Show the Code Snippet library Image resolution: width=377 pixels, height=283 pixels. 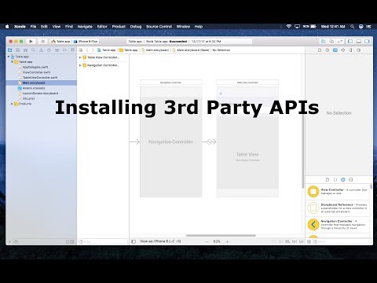tap(335, 179)
